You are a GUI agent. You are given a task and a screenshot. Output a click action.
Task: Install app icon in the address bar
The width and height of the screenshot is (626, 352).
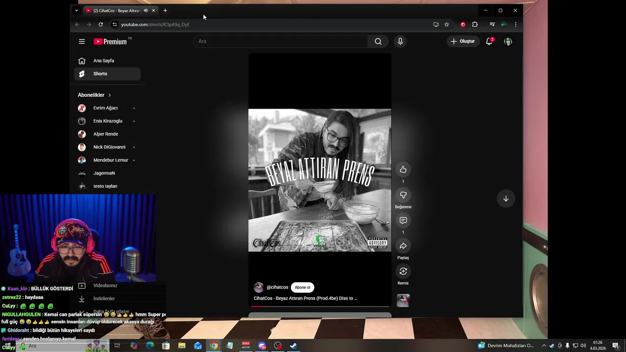pos(436,24)
